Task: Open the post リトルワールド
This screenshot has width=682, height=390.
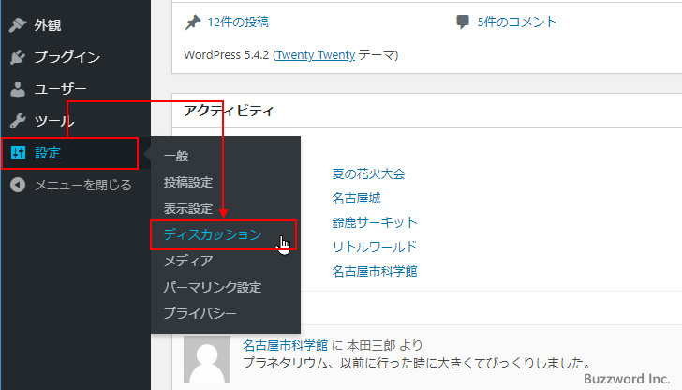Action: coord(375,247)
